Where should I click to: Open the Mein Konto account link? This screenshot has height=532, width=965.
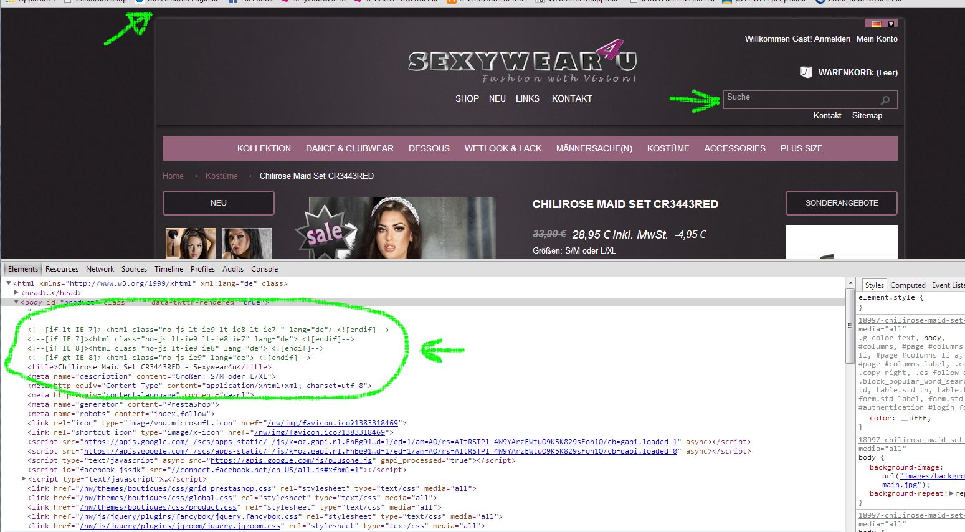coord(877,39)
